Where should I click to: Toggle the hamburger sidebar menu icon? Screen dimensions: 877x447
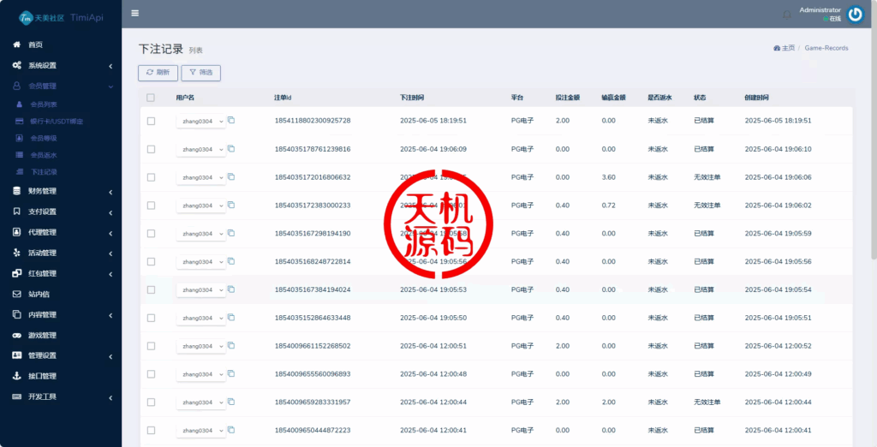tap(135, 13)
